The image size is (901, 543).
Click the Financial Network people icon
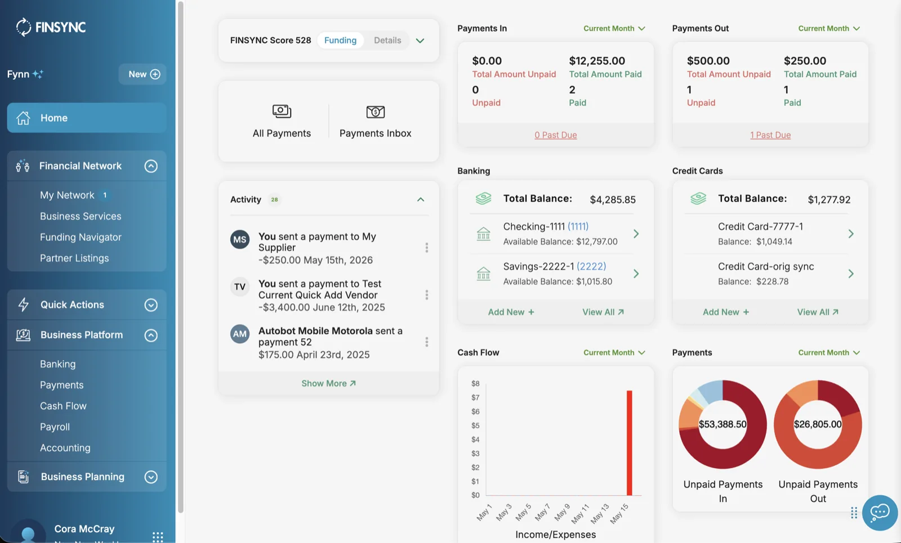tap(23, 166)
